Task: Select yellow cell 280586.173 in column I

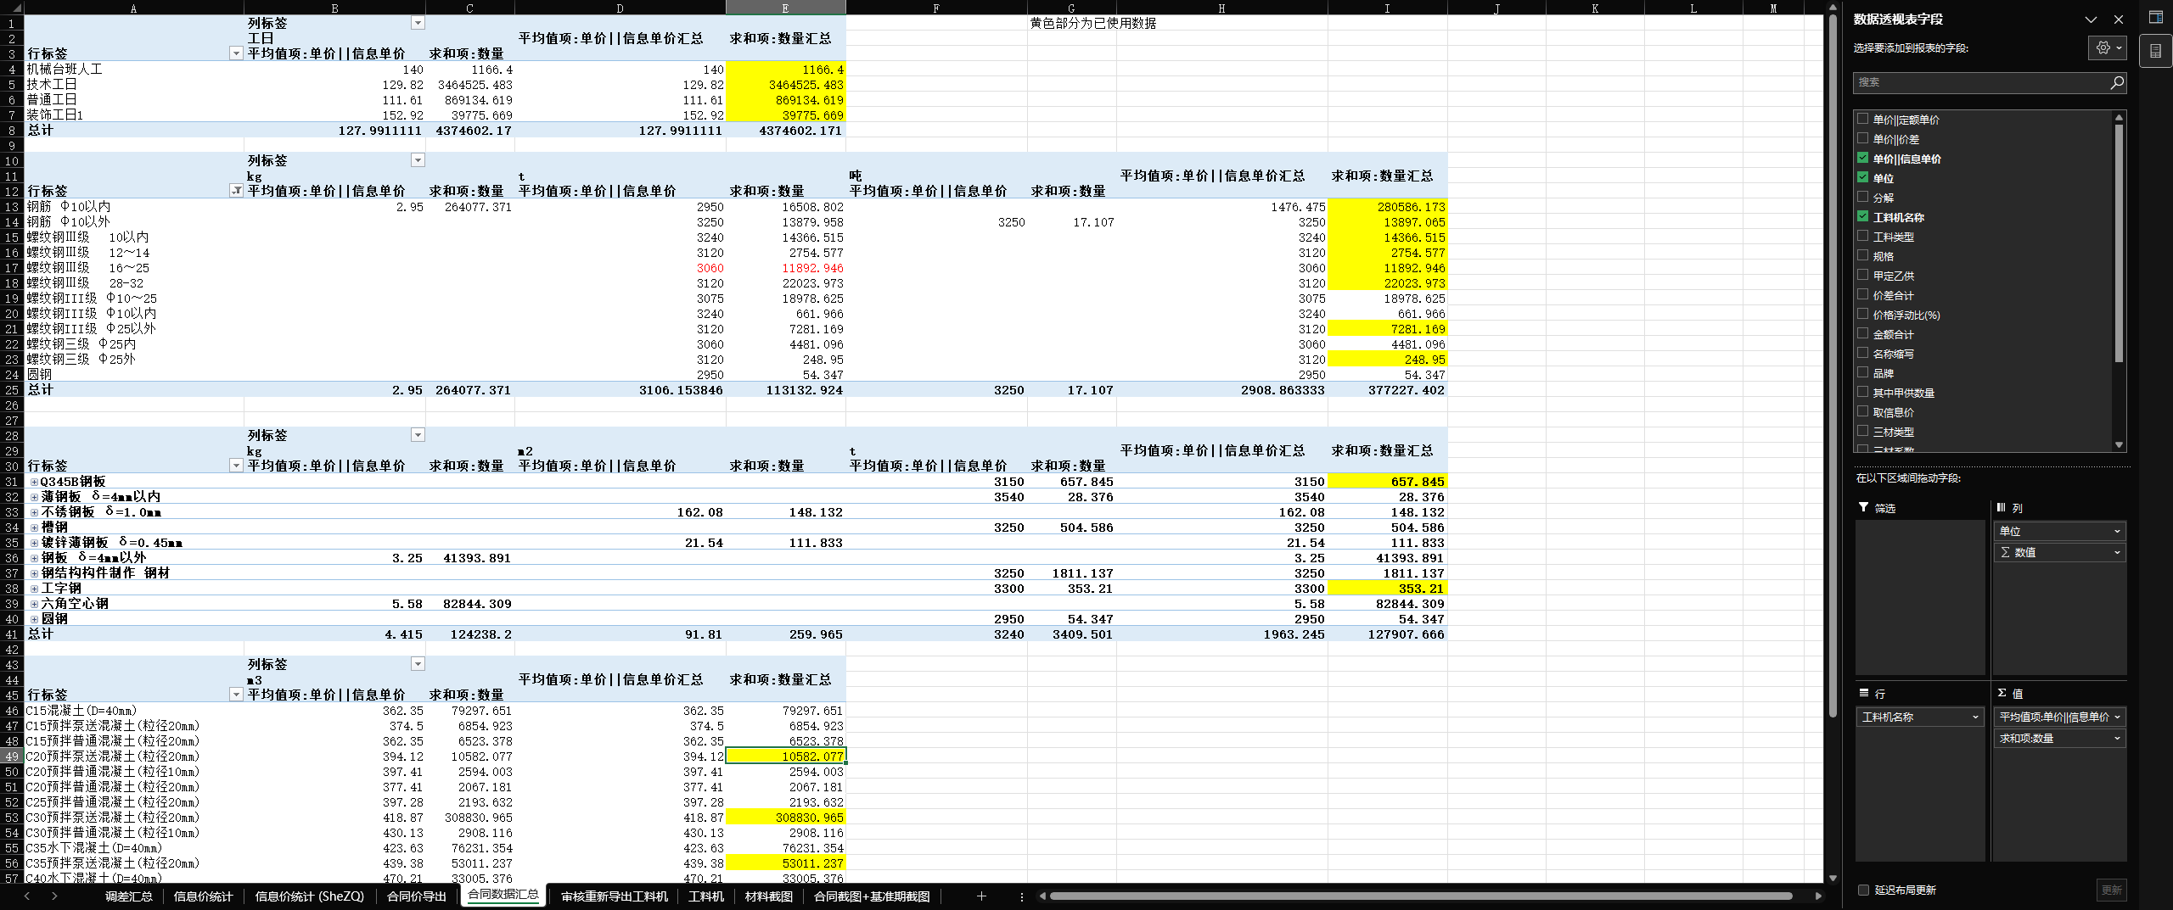Action: [x=1387, y=207]
